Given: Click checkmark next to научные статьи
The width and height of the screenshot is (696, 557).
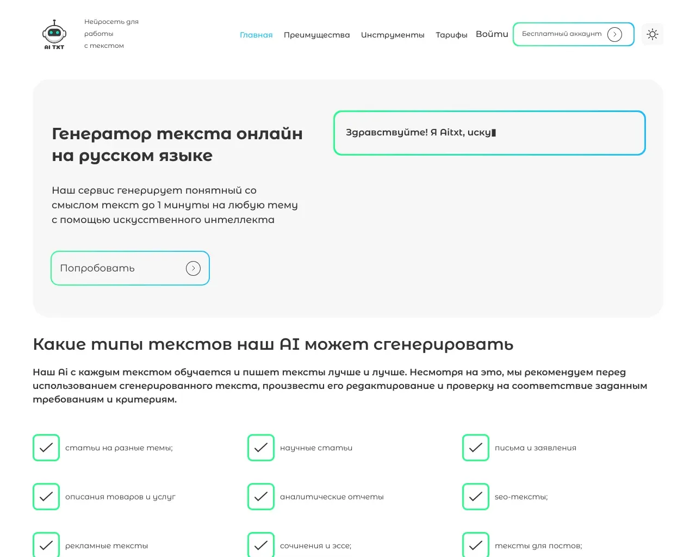Looking at the screenshot, I should pos(261,448).
